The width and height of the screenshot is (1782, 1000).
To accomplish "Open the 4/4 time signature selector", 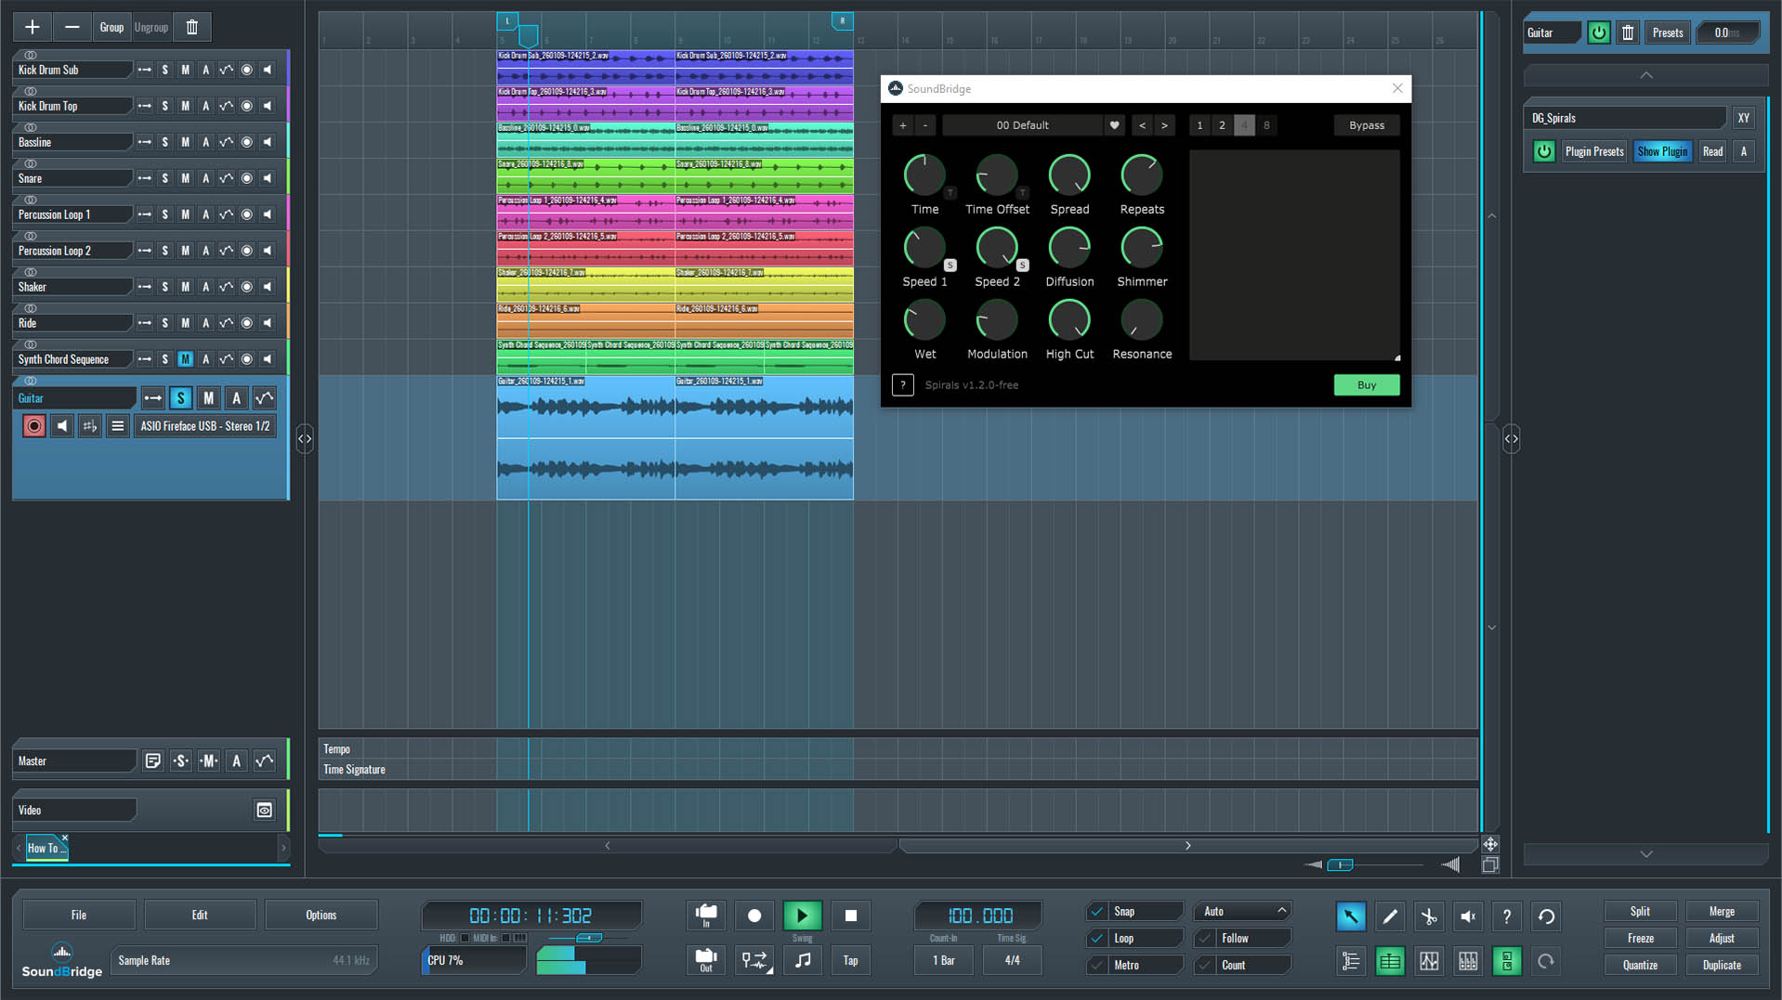I will (x=1013, y=960).
